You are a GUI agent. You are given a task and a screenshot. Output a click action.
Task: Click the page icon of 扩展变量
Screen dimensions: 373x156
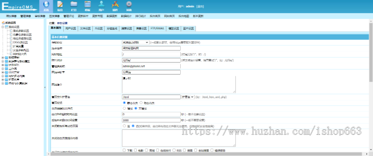(x=11, y=46)
